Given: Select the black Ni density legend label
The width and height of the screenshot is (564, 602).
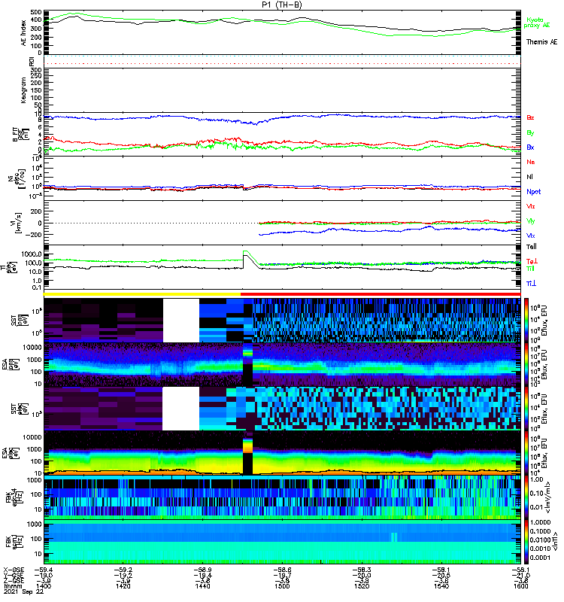Looking at the screenshot, I should 529,177.
